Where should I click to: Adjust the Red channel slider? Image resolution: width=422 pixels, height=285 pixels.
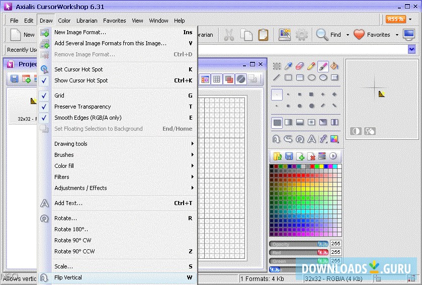click(298, 252)
